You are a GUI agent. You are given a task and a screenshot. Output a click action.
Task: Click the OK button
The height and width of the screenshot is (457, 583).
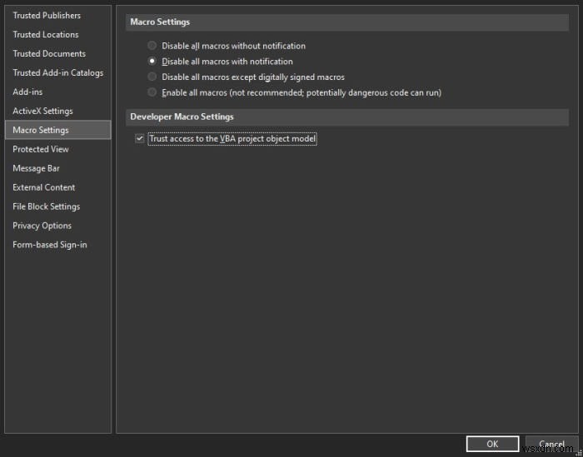[x=492, y=444]
